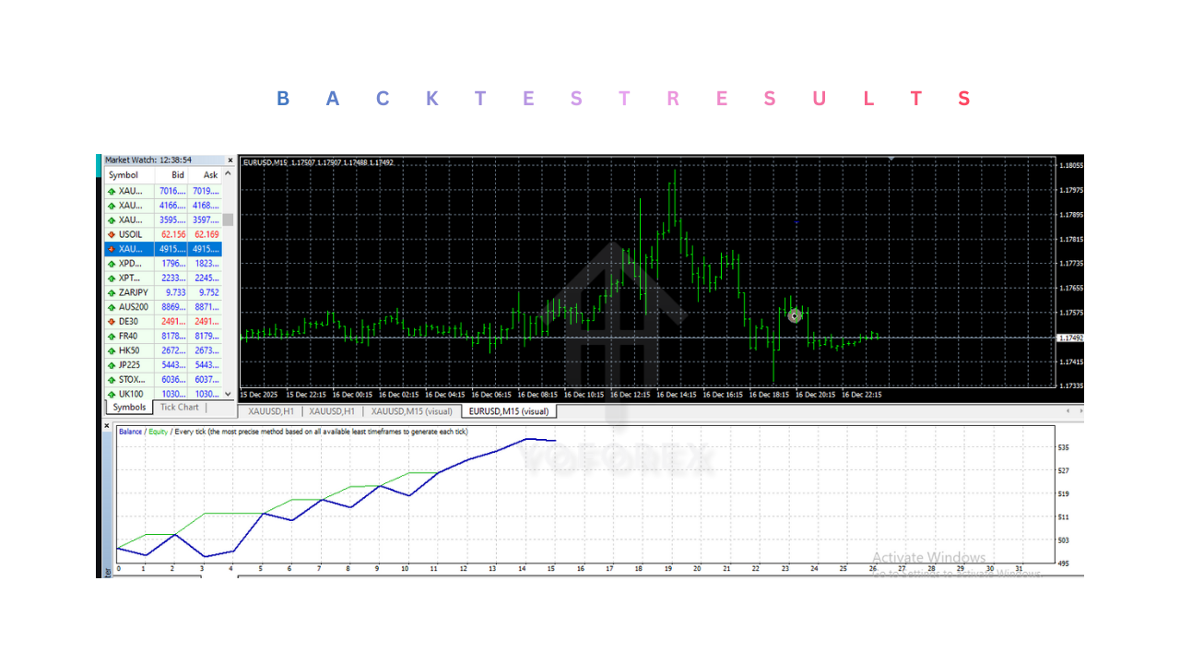This screenshot has height=664, width=1180.
Task: Switch to the XAUUSD,M15 (visual) chart tab
Action: pyautogui.click(x=413, y=411)
